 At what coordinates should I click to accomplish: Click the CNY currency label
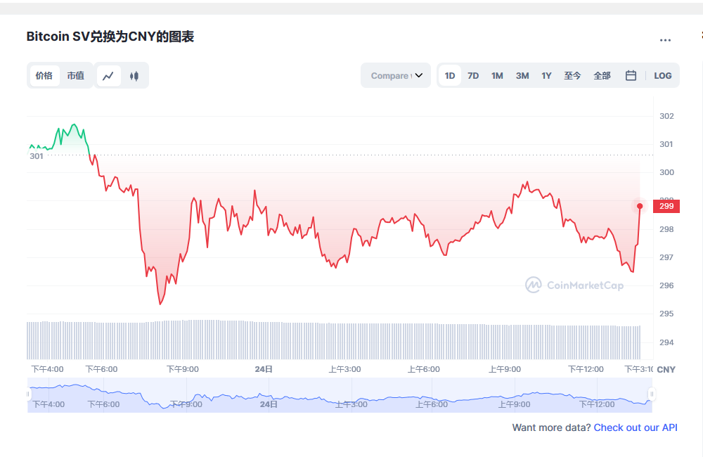click(x=666, y=370)
